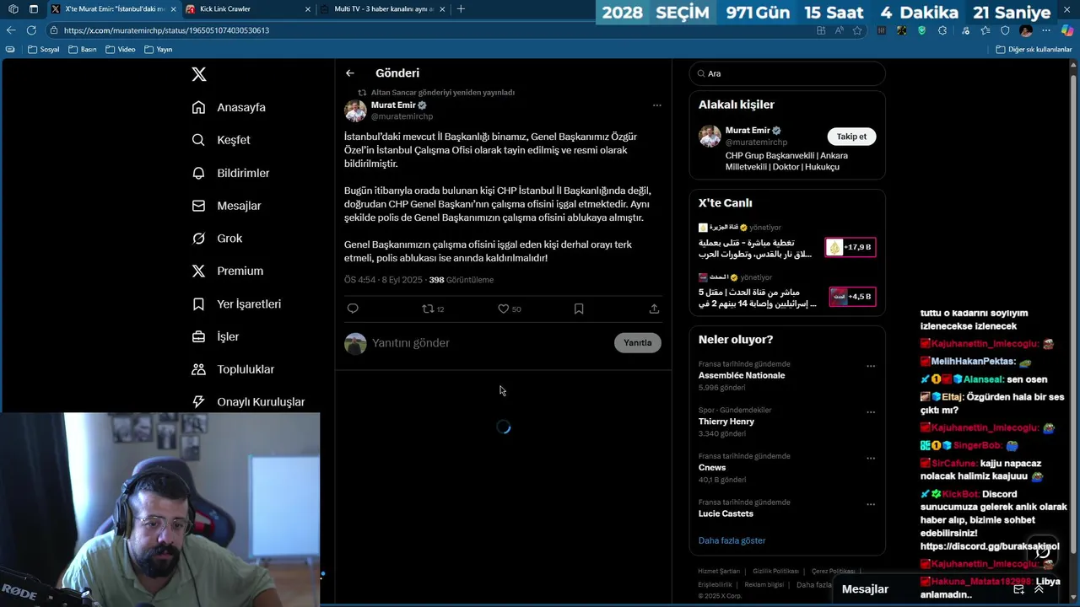Open browser settings and more menu
Screen dimensions: 1080x607
pos(1046,30)
